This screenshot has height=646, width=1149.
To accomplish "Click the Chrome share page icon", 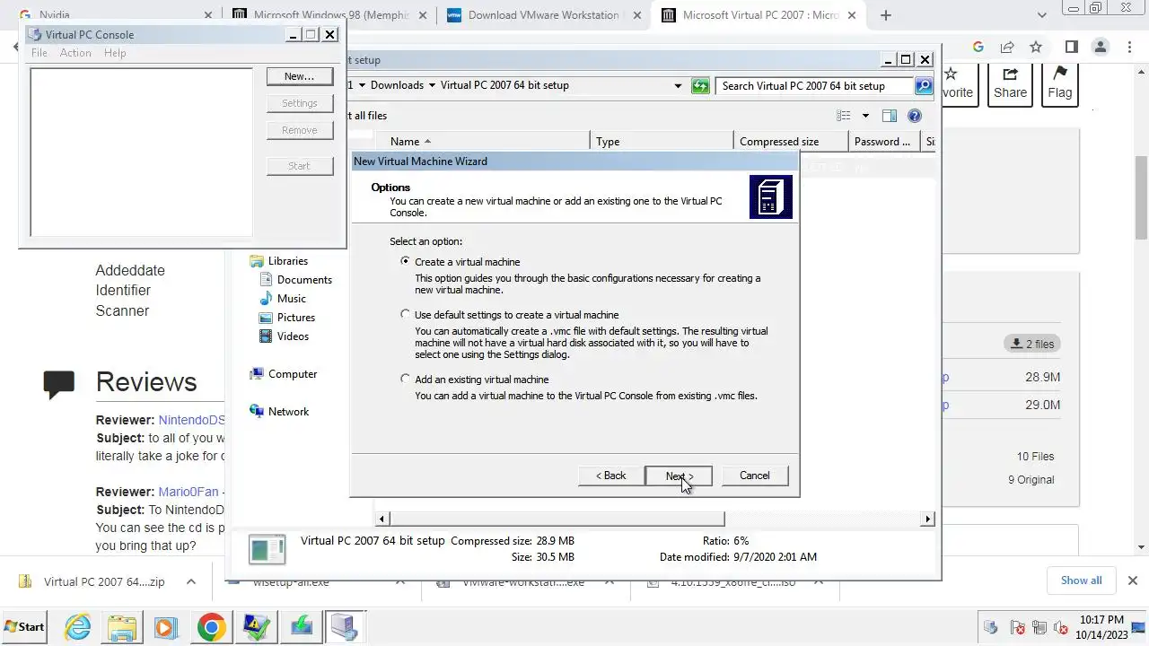I will coord(1007,47).
